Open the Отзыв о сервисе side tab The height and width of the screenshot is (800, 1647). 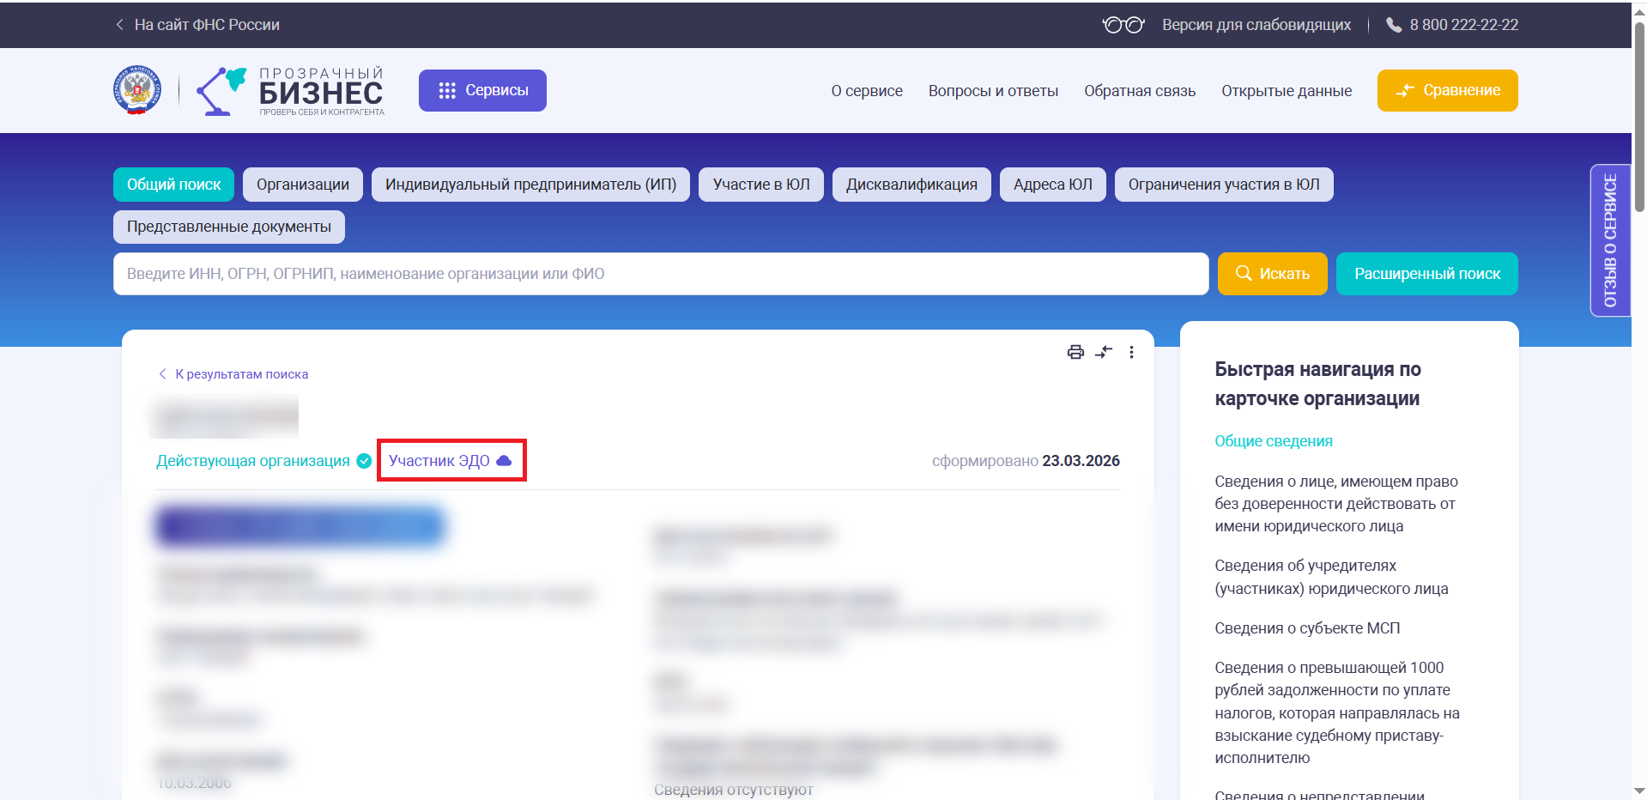(x=1610, y=240)
